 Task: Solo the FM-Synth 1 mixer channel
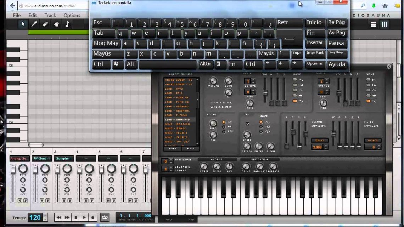click(x=47, y=201)
